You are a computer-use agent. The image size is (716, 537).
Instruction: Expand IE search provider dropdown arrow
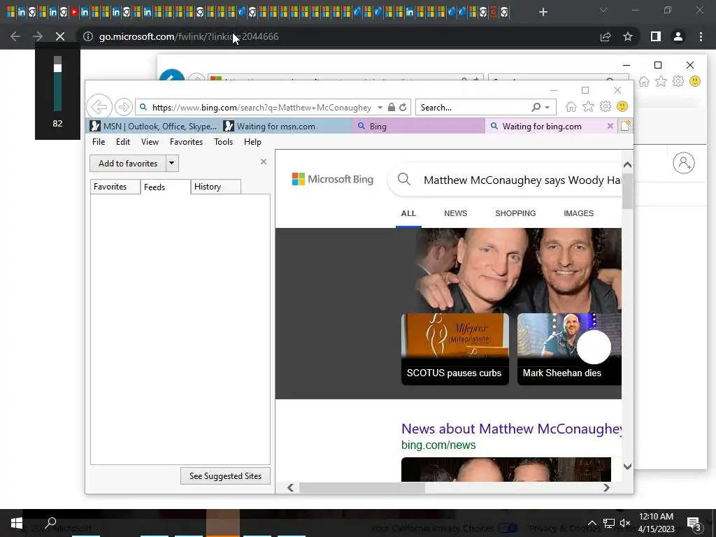point(547,107)
